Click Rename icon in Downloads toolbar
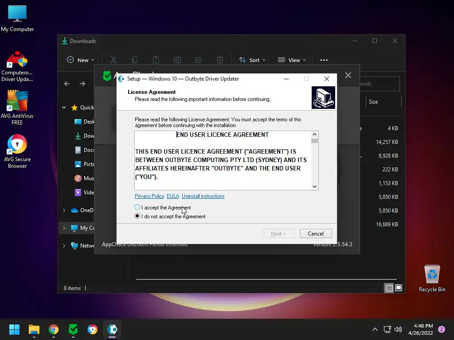Image resolution: width=454 pixels, height=340 pixels. 177,60
